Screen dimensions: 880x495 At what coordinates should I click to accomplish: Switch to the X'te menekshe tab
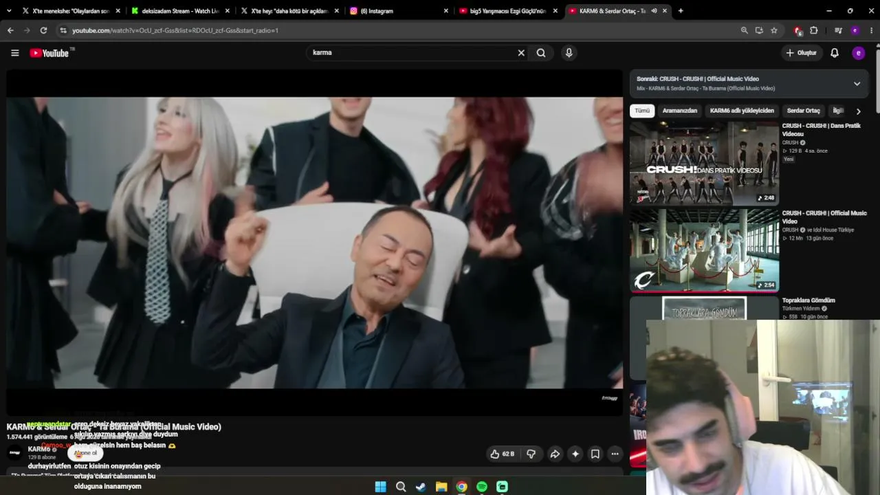tap(71, 11)
